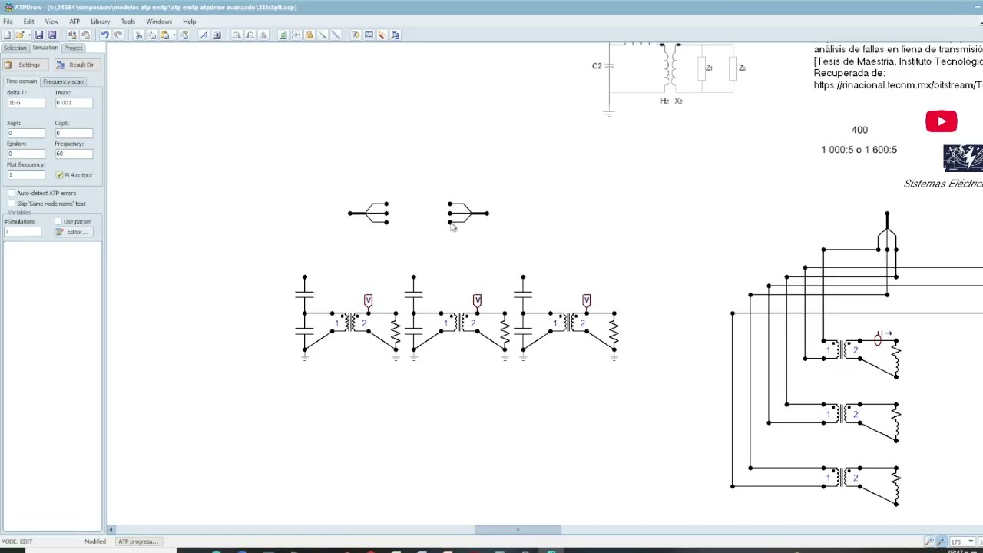Click the Cut scissors icon
Image resolution: width=983 pixels, height=553 pixels.
click(x=138, y=35)
